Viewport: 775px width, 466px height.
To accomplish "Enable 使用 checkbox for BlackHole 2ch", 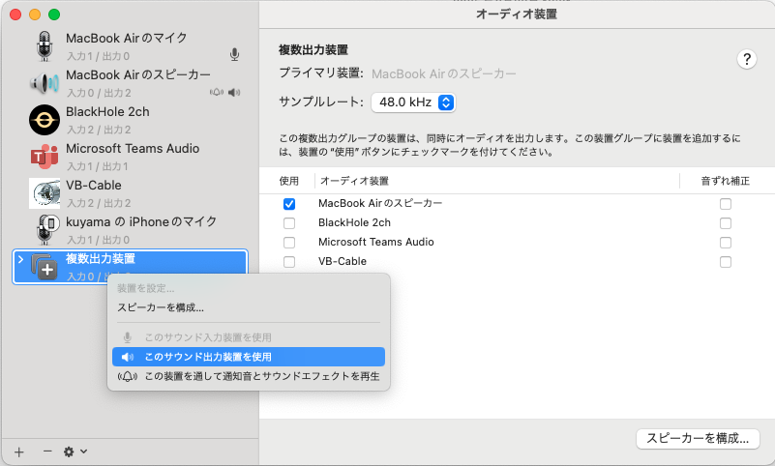I will (x=289, y=223).
